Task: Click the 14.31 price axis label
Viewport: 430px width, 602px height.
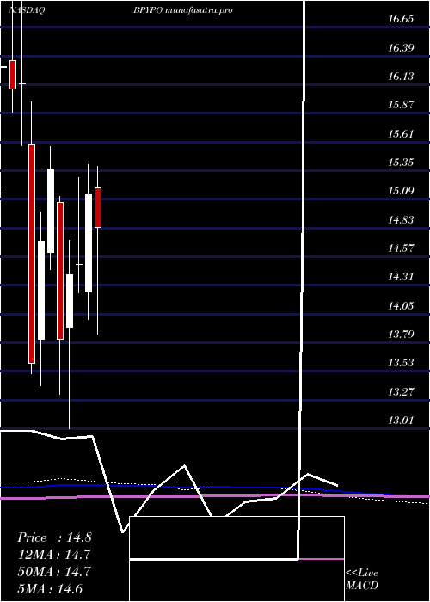Action: coord(401,277)
